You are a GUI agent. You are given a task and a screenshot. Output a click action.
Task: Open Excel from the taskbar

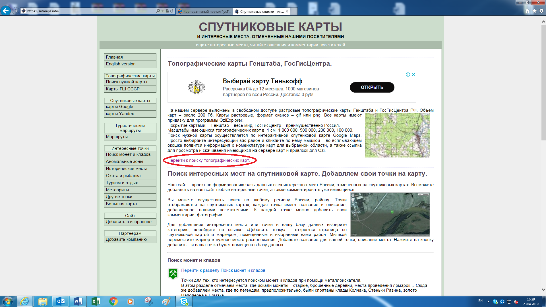click(x=96, y=301)
